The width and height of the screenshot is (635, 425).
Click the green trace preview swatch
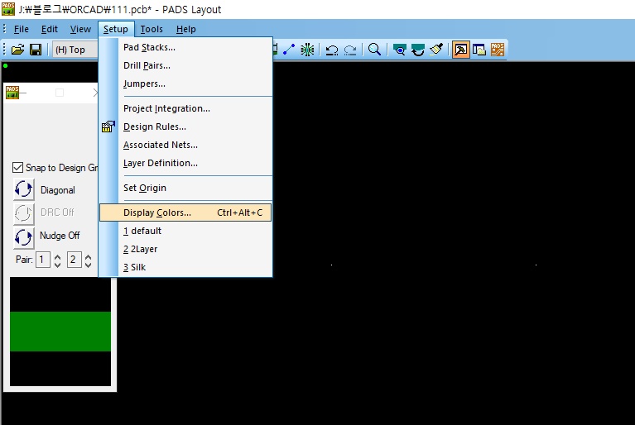(60, 332)
